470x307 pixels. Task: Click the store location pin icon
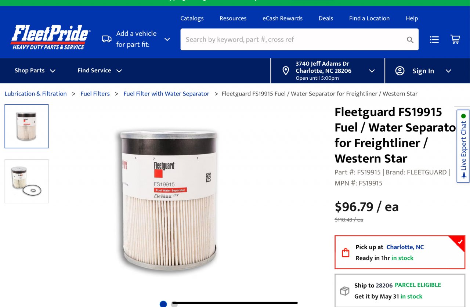[286, 71]
